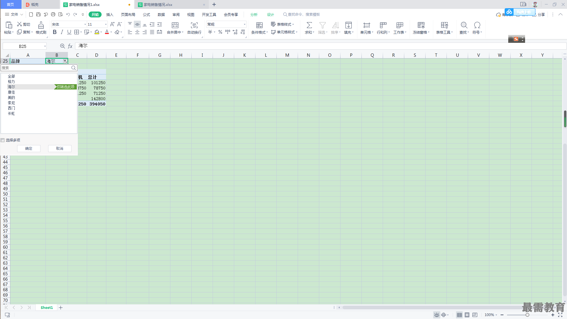Click the Worksheet tool icon
The width and height of the screenshot is (567, 319).
400,25
